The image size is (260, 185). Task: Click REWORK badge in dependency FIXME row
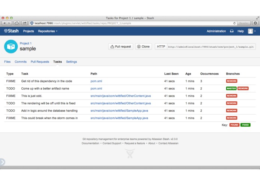pos(232,81)
